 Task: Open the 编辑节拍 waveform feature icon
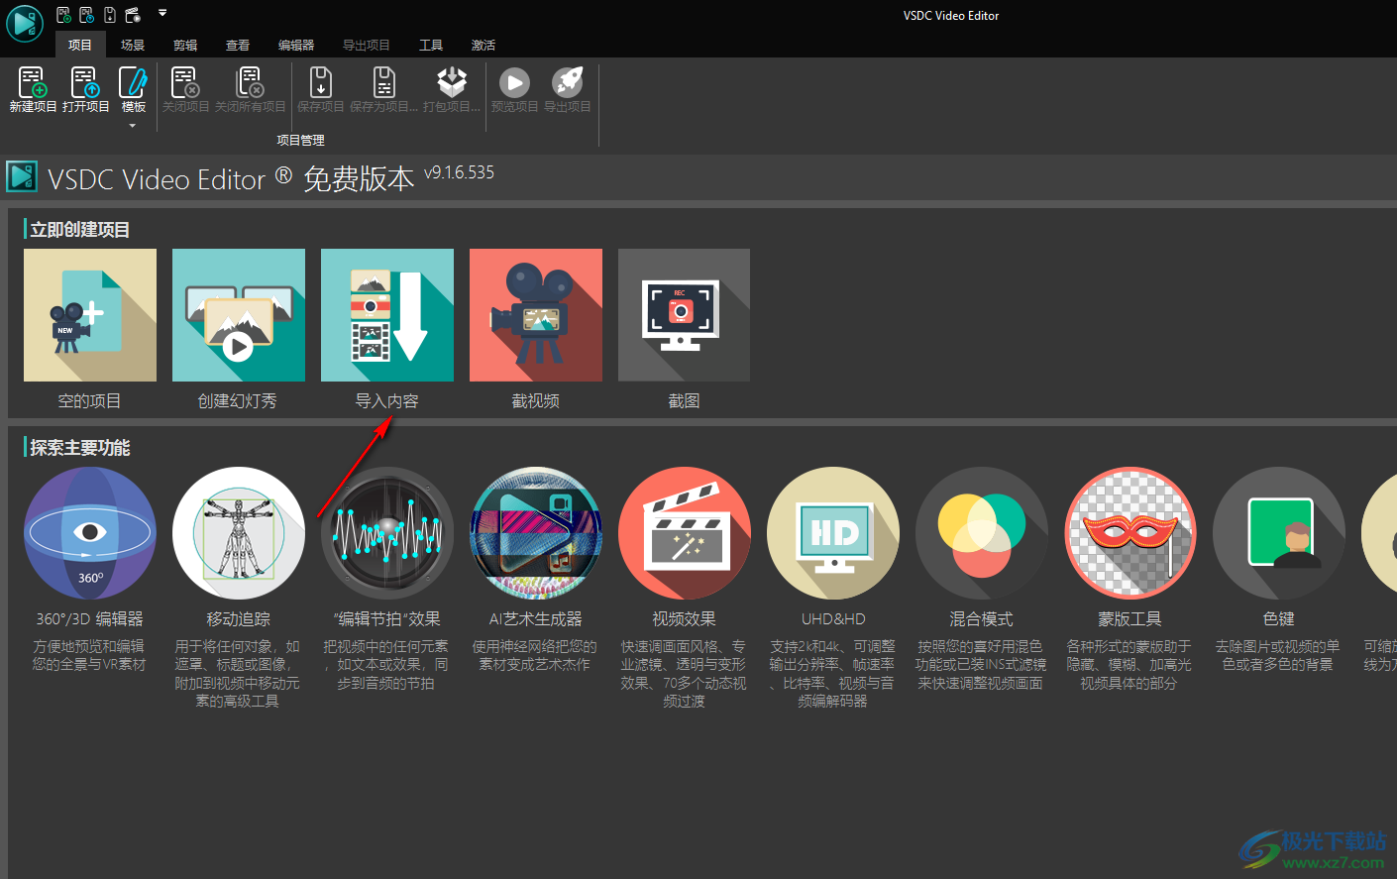click(x=387, y=533)
